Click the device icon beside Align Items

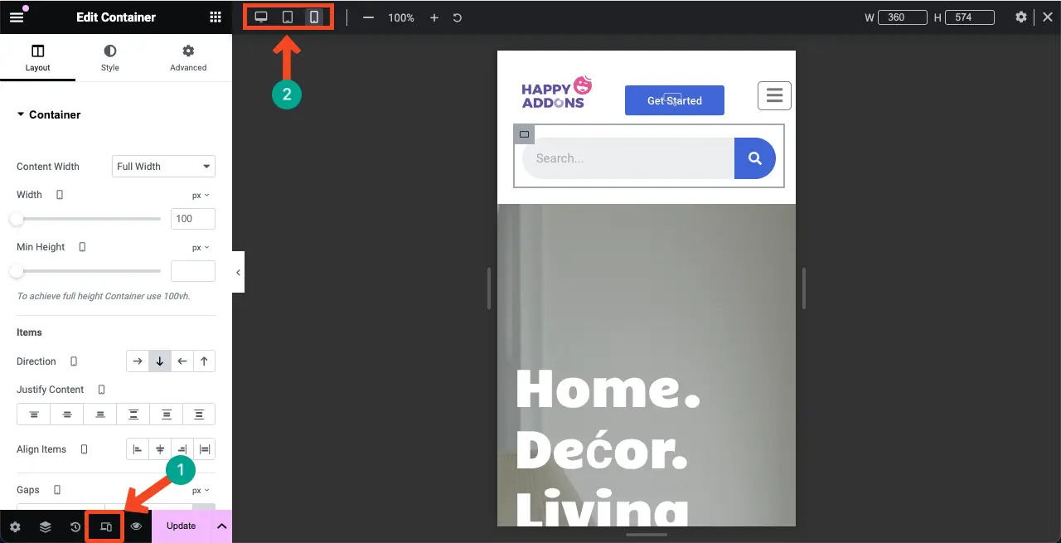[x=84, y=449]
